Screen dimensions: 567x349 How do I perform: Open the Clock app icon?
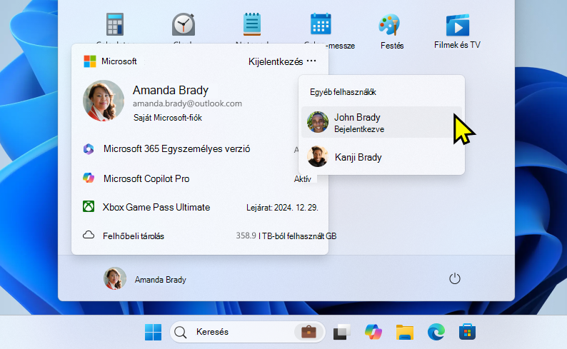(x=184, y=24)
